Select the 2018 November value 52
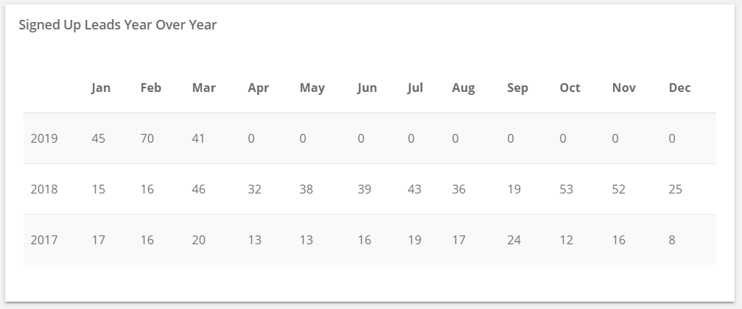This screenshot has height=309, width=742. pos(618,189)
